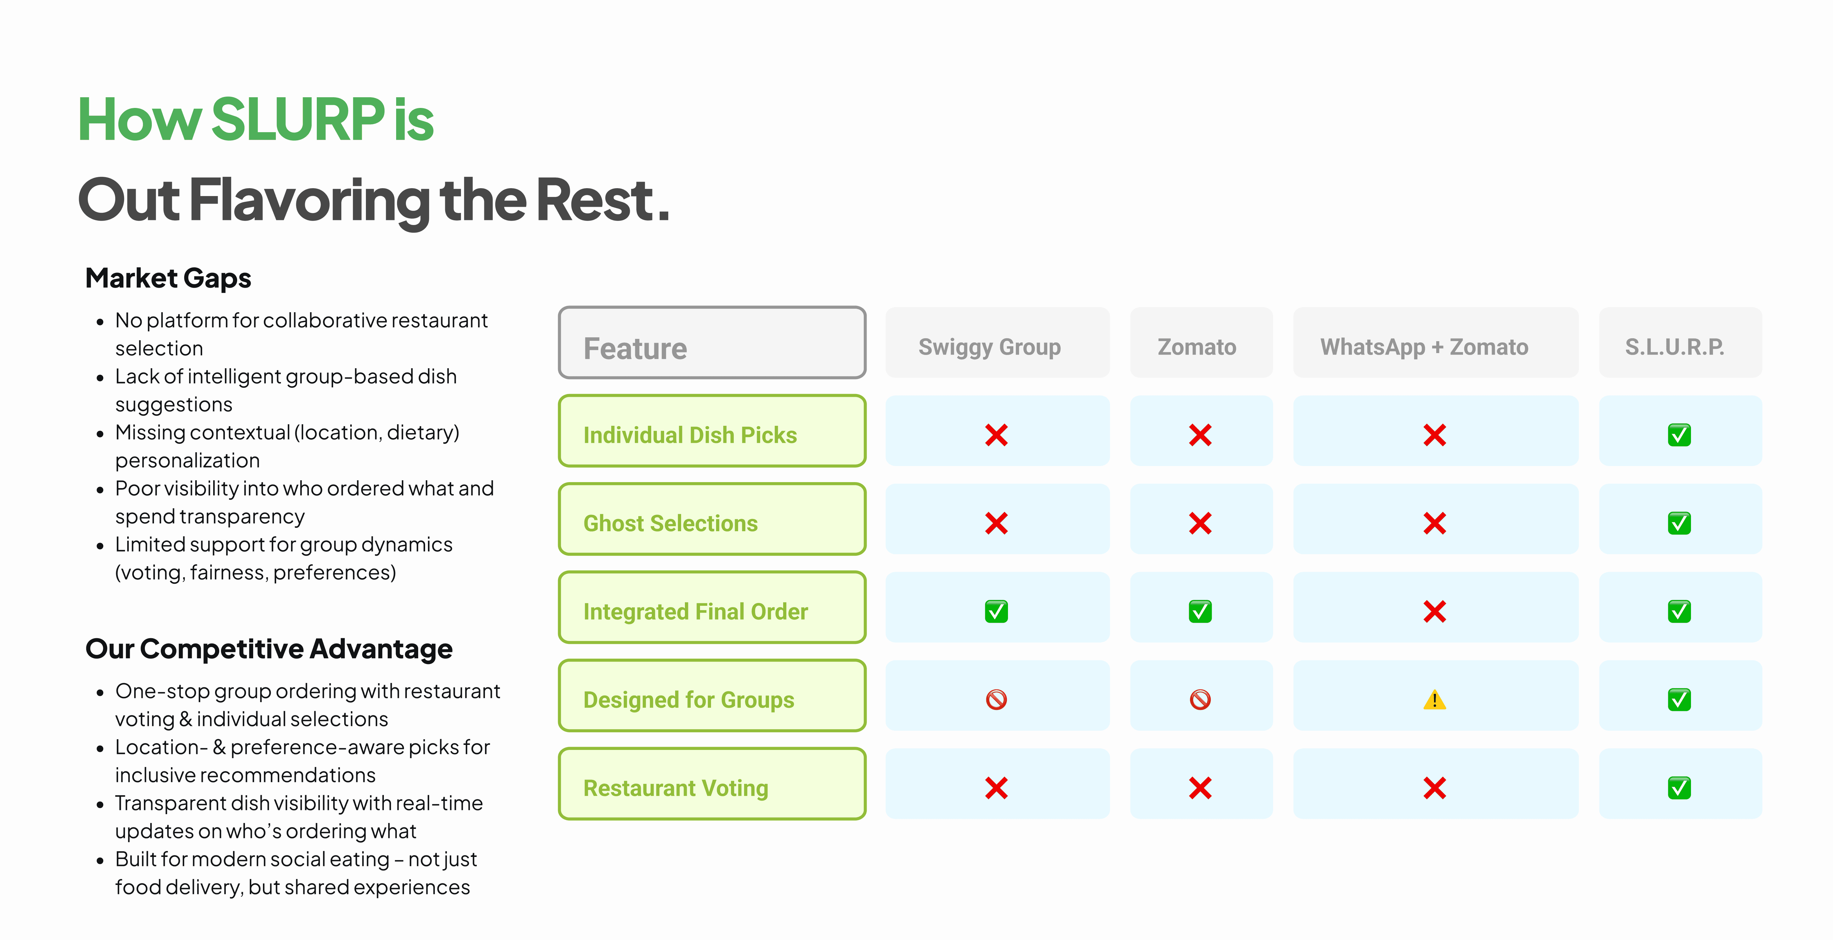The width and height of the screenshot is (1833, 940).
Task: Click S.L.U.R.P. green checkmark for Individual Dish Picks
Action: [1679, 435]
